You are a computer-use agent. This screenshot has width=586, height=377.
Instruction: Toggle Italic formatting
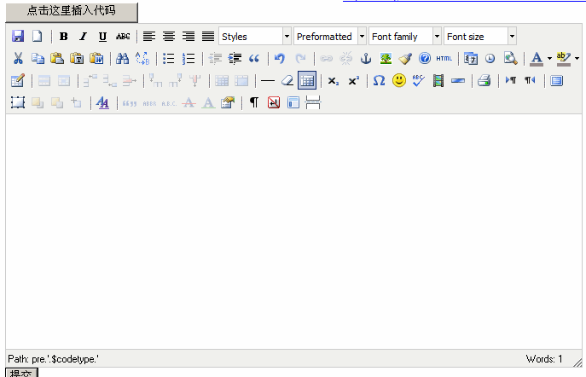tap(83, 36)
